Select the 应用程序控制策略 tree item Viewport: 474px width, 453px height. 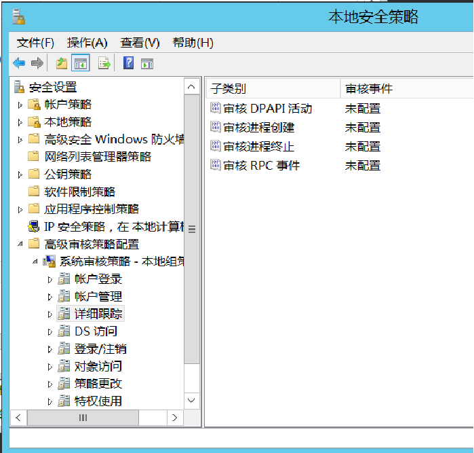click(92, 209)
